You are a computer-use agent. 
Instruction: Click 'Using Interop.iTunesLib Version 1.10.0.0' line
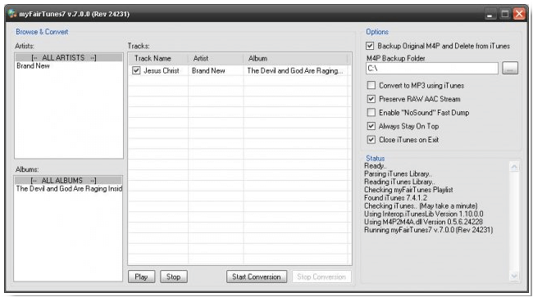click(x=424, y=214)
